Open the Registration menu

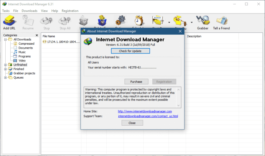click(70, 11)
